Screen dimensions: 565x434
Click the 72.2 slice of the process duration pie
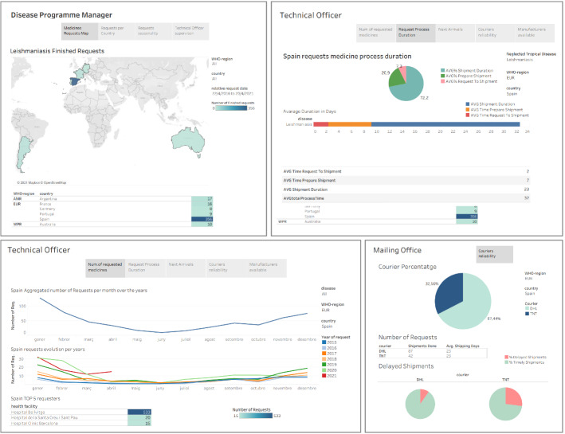pyautogui.click(x=410, y=88)
